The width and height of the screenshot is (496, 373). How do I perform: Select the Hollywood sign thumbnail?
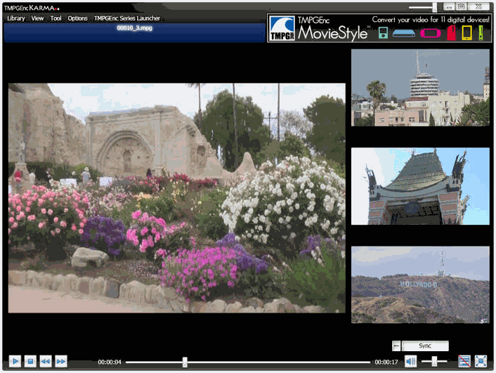click(x=420, y=284)
